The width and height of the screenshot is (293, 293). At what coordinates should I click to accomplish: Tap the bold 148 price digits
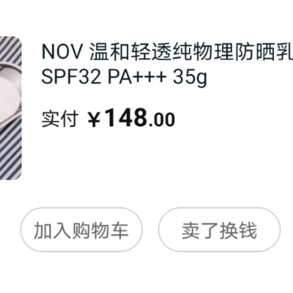point(126,118)
